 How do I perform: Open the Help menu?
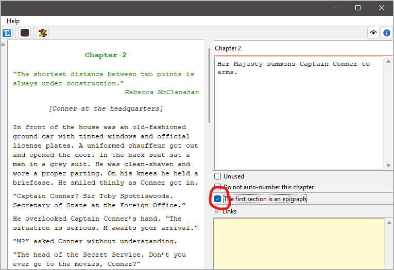coord(13,21)
